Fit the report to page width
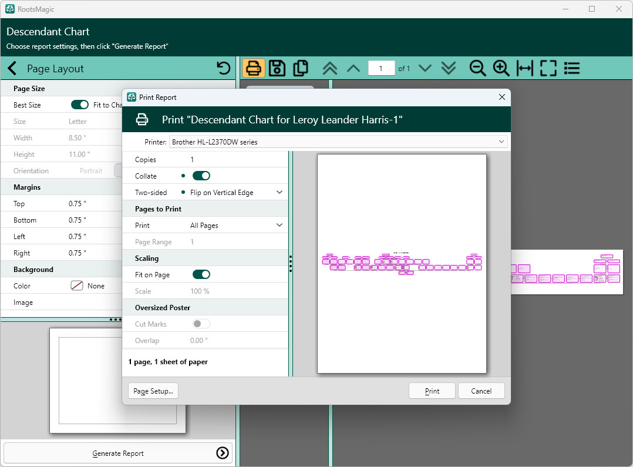The image size is (633, 467). tap(524, 68)
